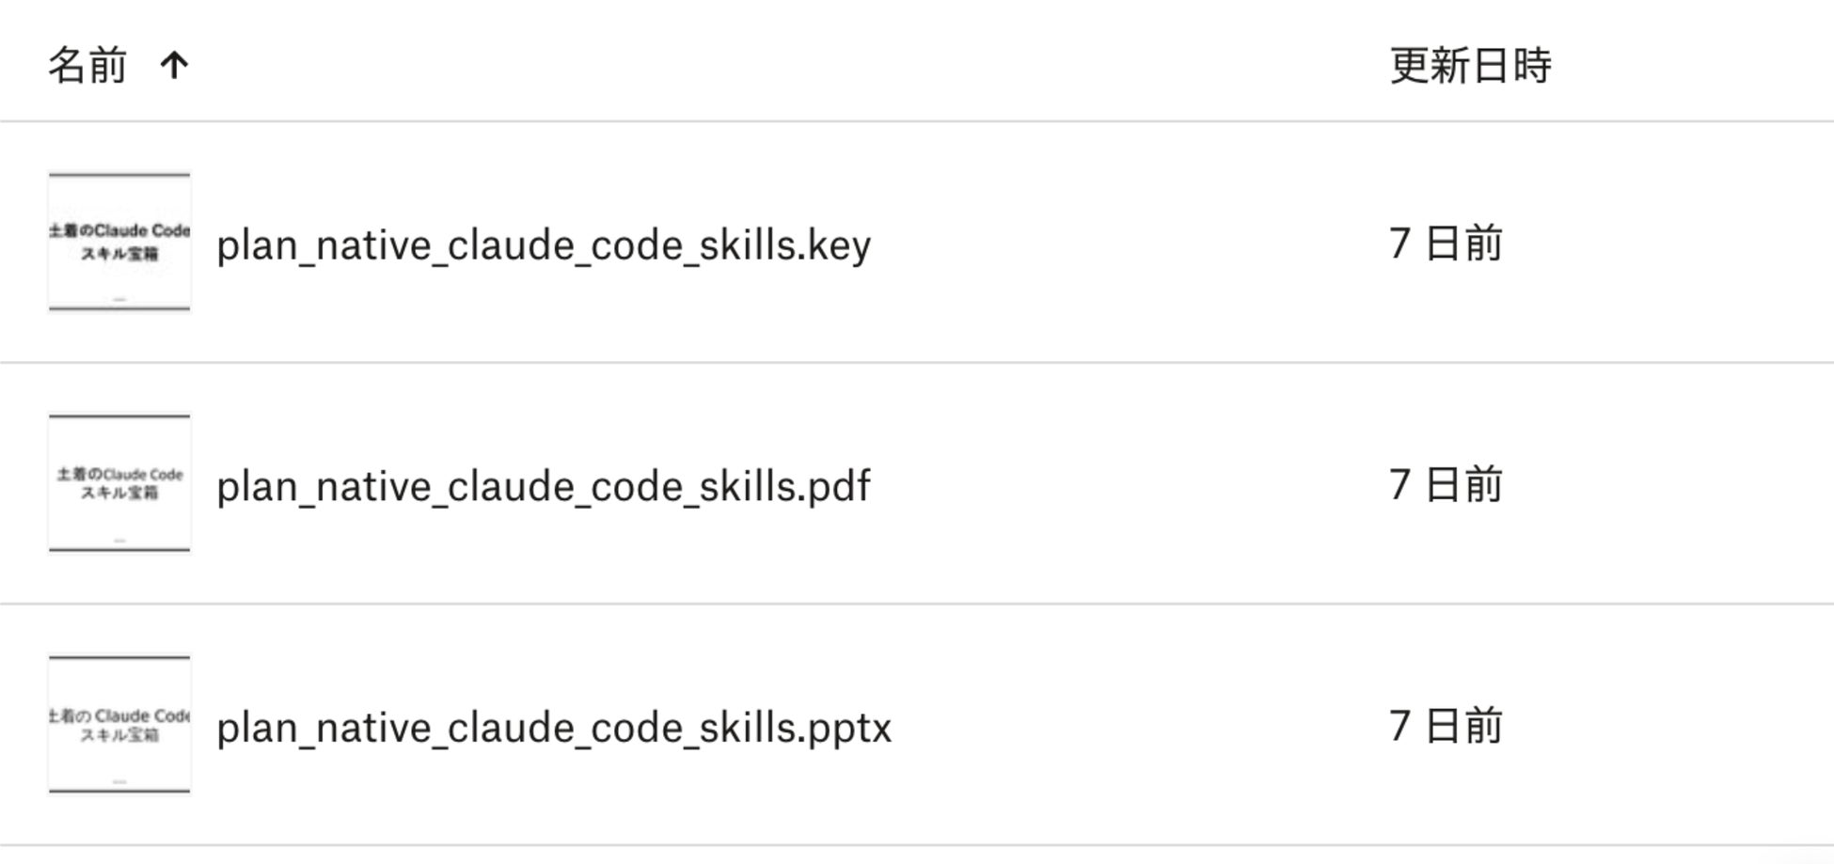Open the .key file thumbnail preview
1834x864 pixels.
(x=119, y=242)
